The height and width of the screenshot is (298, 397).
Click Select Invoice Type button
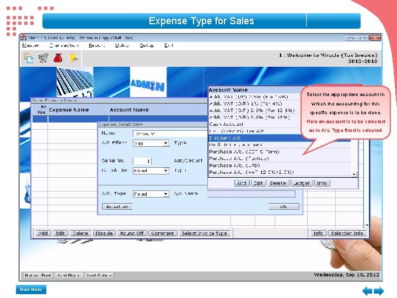click(205, 233)
